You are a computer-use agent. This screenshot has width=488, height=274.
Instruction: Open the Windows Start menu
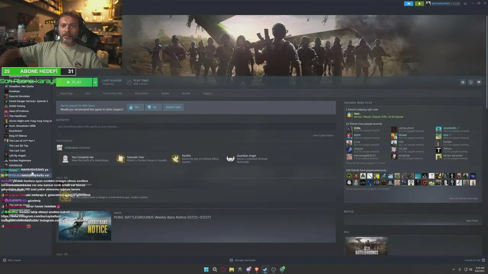(x=206, y=269)
